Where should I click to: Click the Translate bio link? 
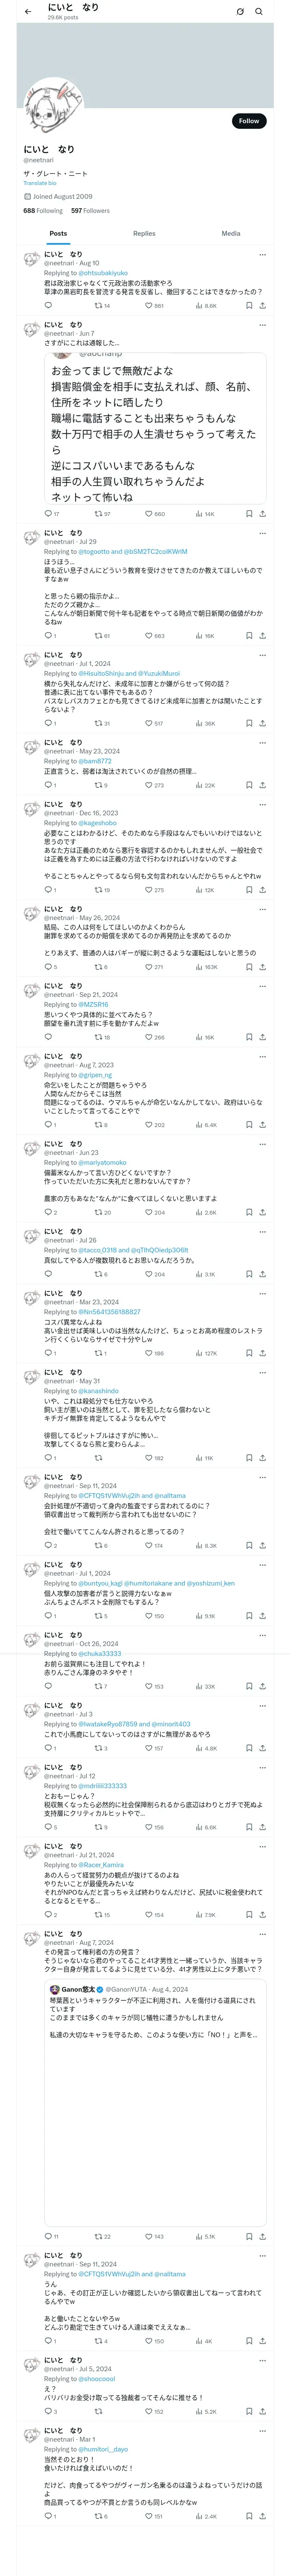tap(40, 183)
